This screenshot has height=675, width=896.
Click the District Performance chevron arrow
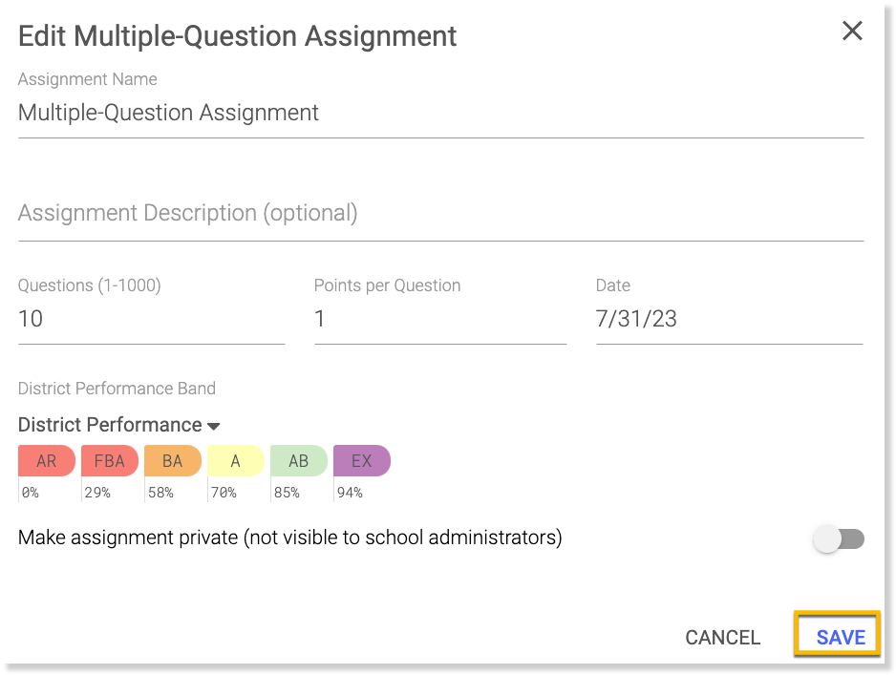(x=214, y=426)
